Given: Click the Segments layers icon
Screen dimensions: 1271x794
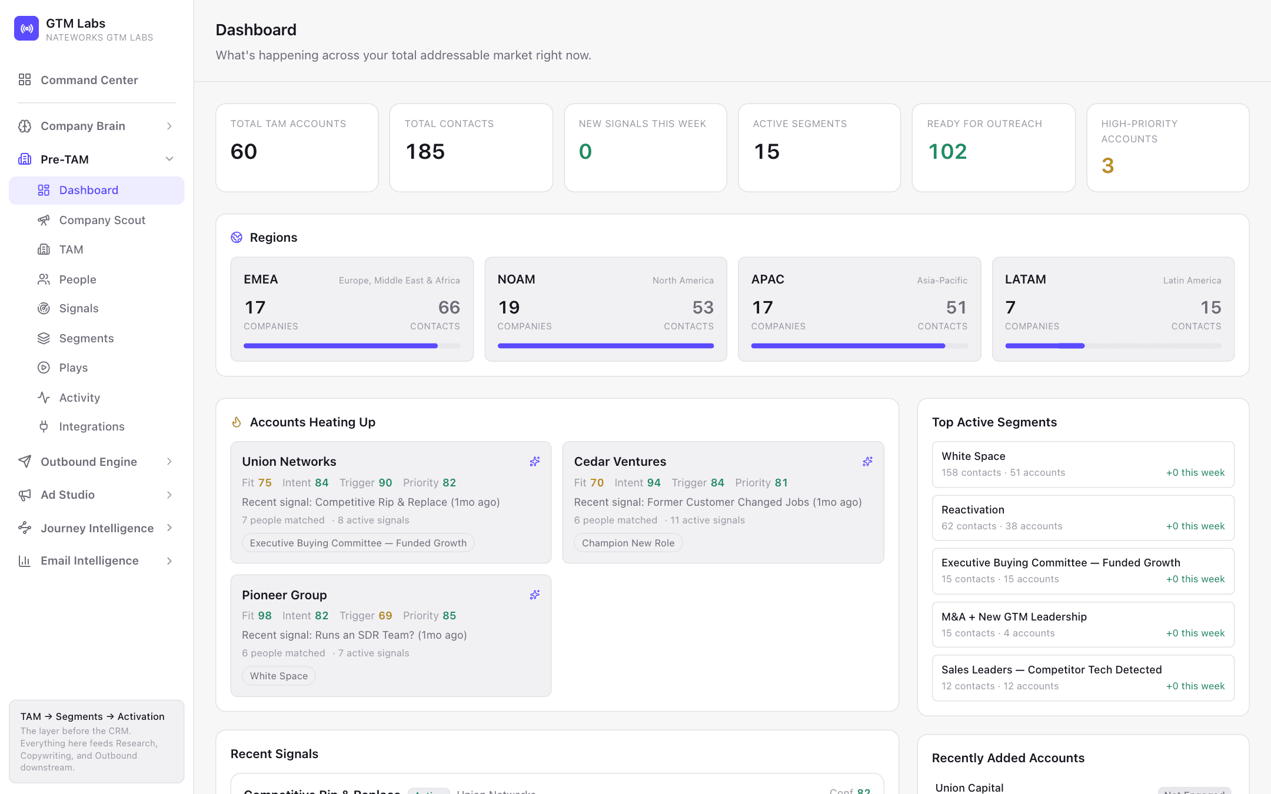Looking at the screenshot, I should (44, 338).
